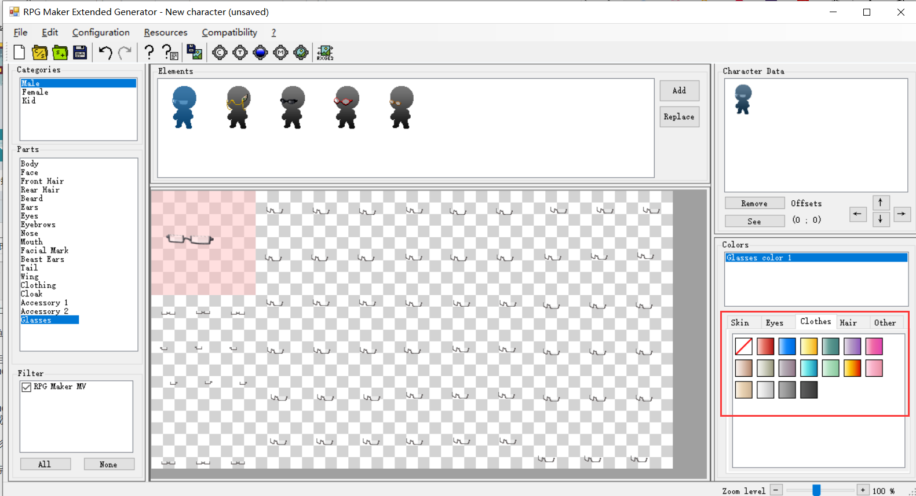Click the Replace button
This screenshot has width=916, height=496.
coord(680,117)
